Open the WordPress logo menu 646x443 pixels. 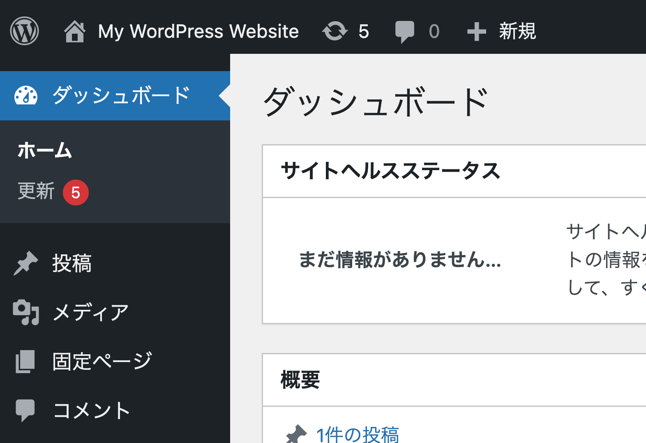click(x=24, y=31)
